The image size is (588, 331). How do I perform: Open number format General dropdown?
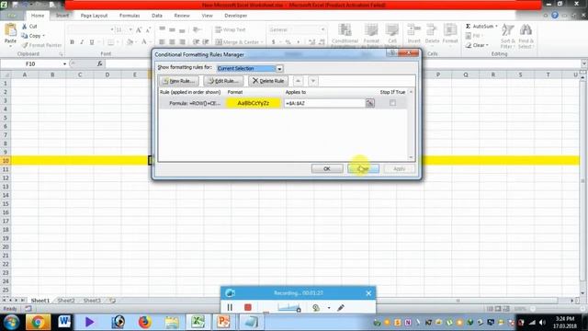322,29
